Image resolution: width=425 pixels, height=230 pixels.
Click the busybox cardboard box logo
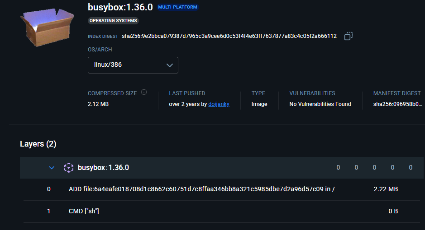click(47, 27)
